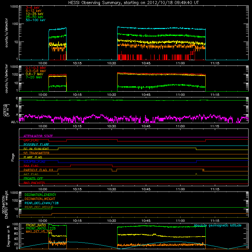Click the HESSI Observing Summary title text

click(x=134, y=3)
